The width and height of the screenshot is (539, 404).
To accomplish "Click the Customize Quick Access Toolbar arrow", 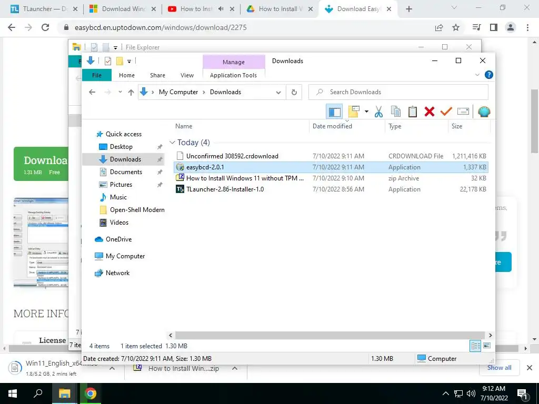I will 129,62.
